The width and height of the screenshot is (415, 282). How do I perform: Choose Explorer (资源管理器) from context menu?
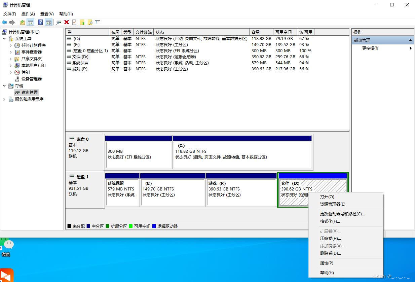(x=346, y=204)
